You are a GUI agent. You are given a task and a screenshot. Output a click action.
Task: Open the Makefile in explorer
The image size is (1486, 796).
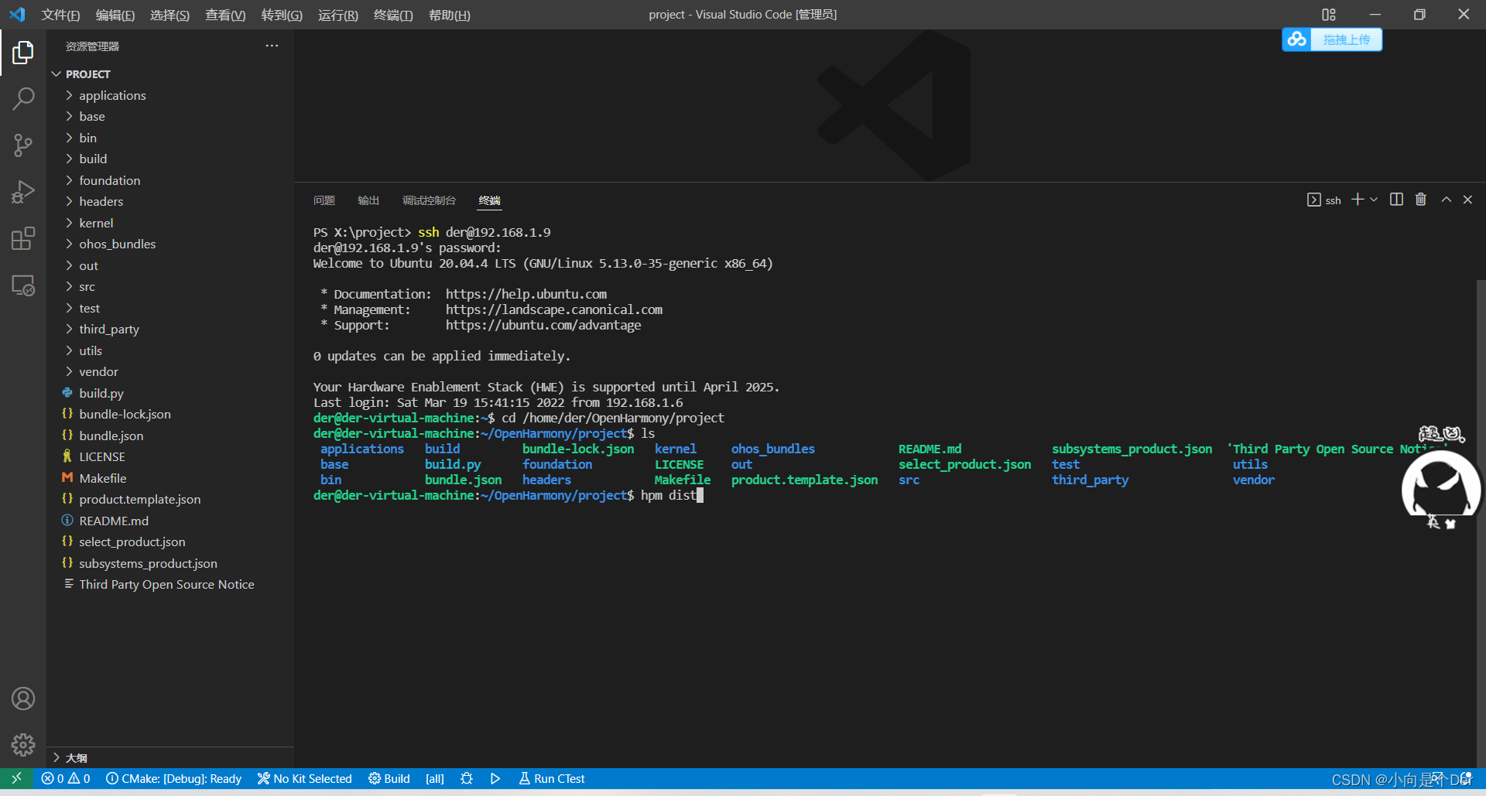(170, 478)
